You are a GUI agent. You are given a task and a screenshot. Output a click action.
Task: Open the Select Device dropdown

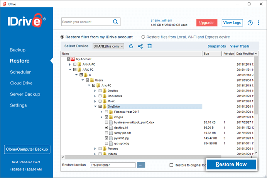click(108, 46)
